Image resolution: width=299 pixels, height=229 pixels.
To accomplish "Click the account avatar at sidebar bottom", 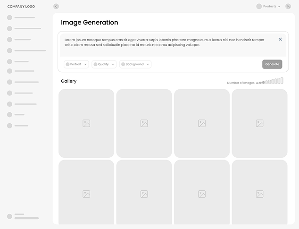I will (x=9, y=216).
